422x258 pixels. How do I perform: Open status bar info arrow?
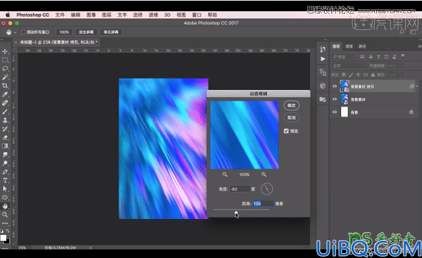tap(90, 248)
